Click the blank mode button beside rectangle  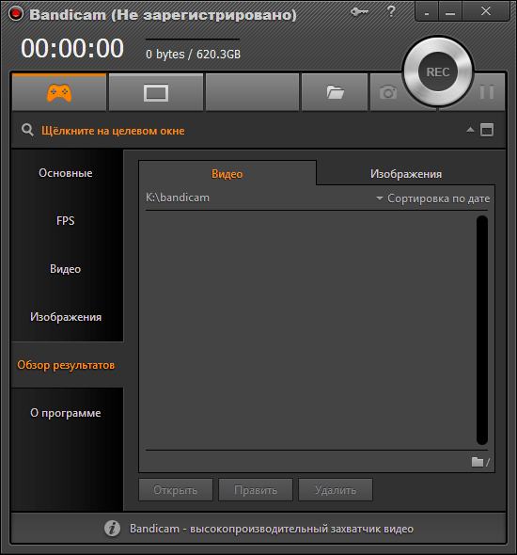pos(252,93)
